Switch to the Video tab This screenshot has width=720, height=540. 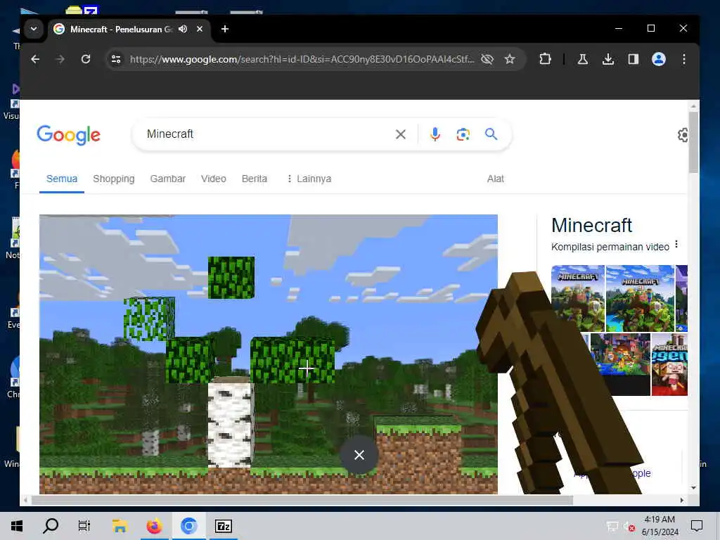point(214,179)
